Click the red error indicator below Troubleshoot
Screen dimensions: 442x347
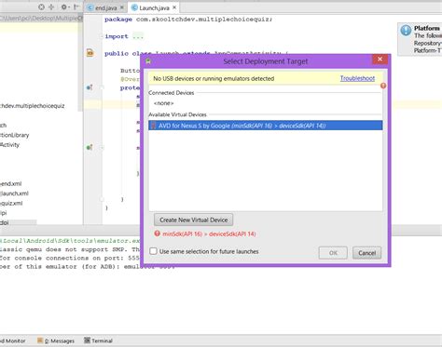(383, 86)
